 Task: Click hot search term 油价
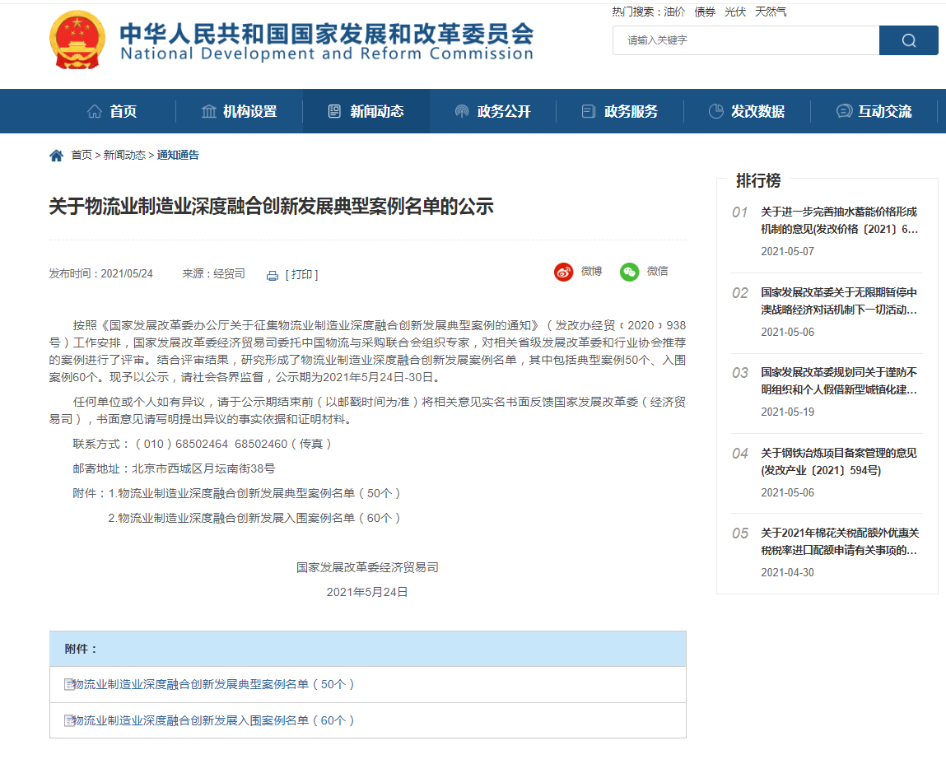tap(674, 12)
